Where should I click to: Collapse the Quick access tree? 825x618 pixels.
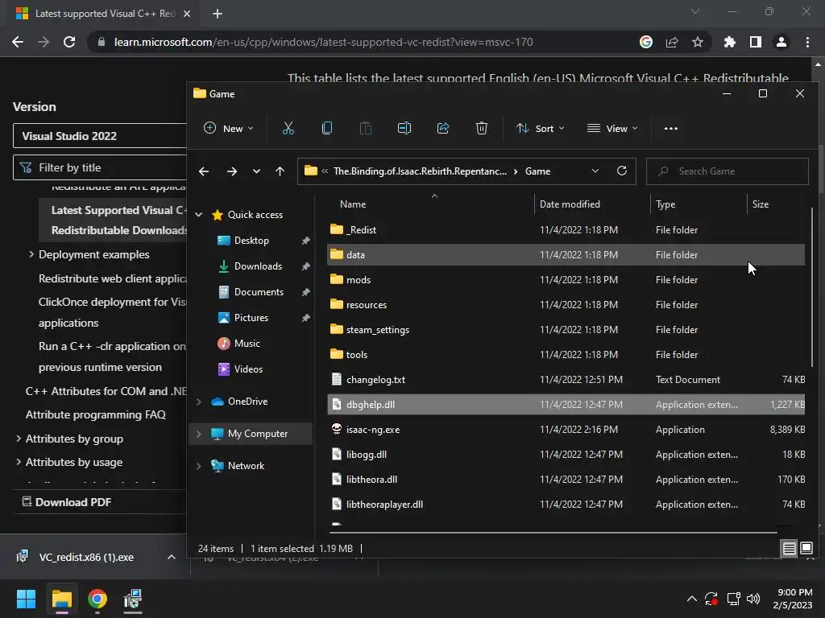coord(199,214)
